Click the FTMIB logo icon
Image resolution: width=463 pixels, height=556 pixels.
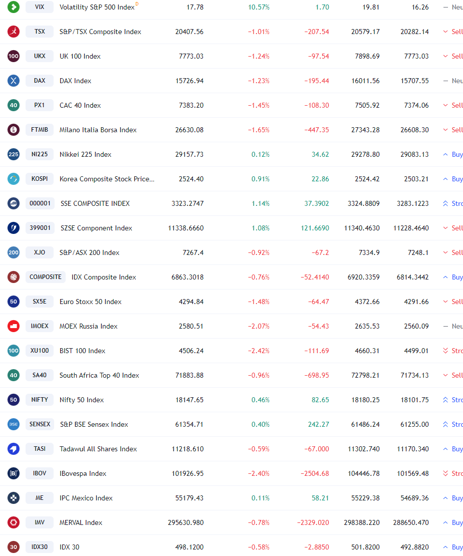click(x=14, y=130)
